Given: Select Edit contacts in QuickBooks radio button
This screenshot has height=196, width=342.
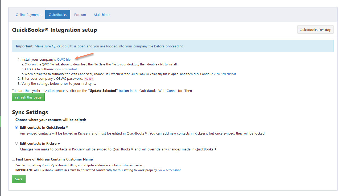Looking at the screenshot, I should pyautogui.click(x=17, y=127).
